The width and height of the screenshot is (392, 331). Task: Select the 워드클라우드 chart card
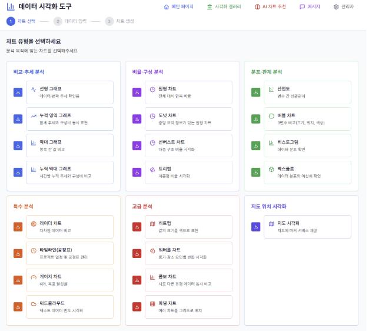pyautogui.click(x=70, y=306)
